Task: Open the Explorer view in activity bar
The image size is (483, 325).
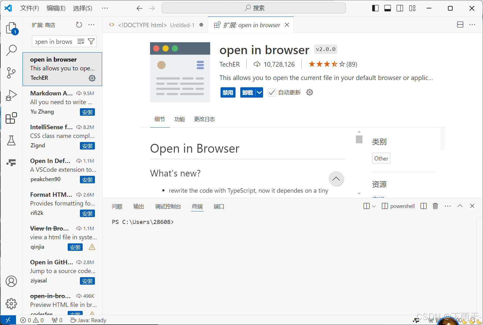Action: pyautogui.click(x=12, y=28)
